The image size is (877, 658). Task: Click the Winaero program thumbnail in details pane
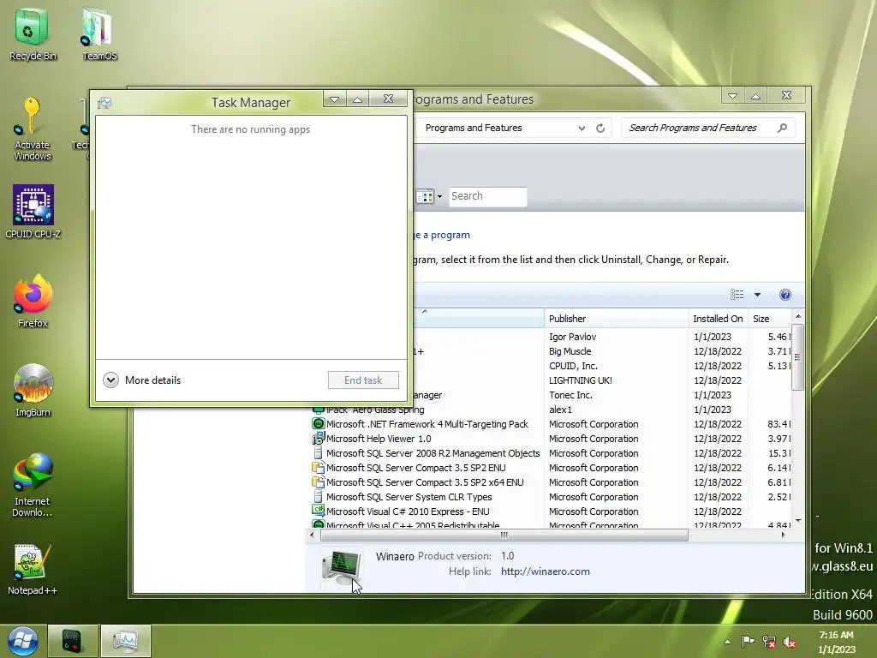pyautogui.click(x=341, y=567)
